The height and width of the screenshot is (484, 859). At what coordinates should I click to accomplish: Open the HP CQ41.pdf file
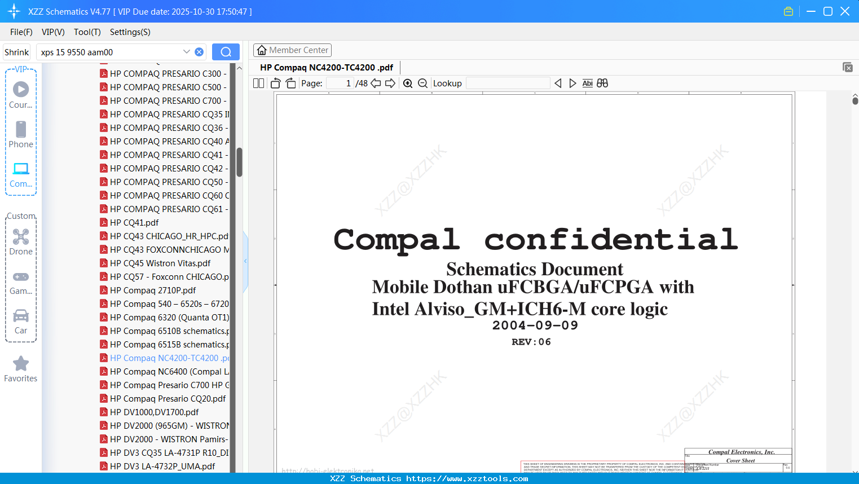click(129, 222)
